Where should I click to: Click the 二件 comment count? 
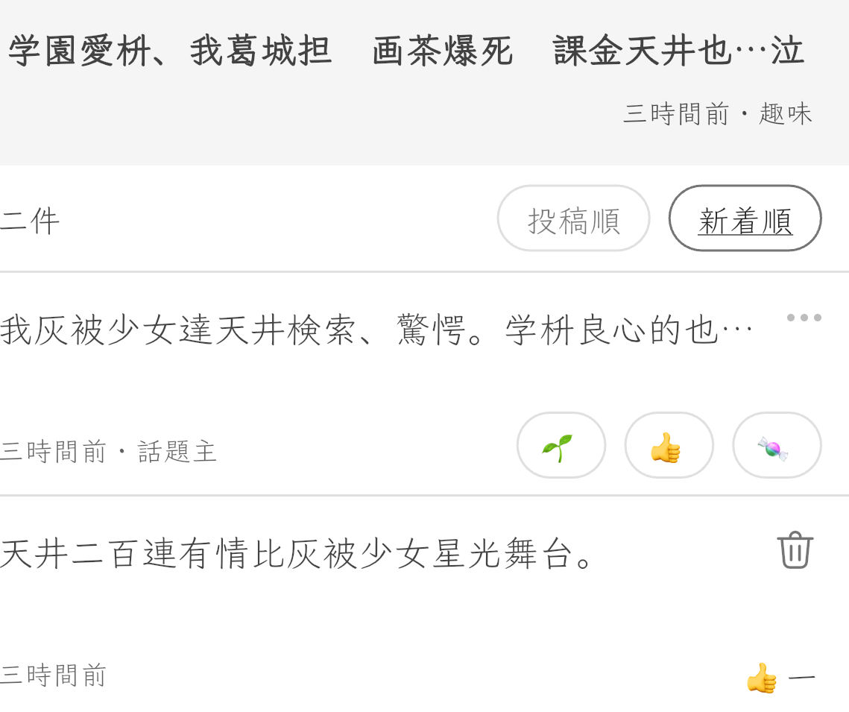[x=30, y=221]
